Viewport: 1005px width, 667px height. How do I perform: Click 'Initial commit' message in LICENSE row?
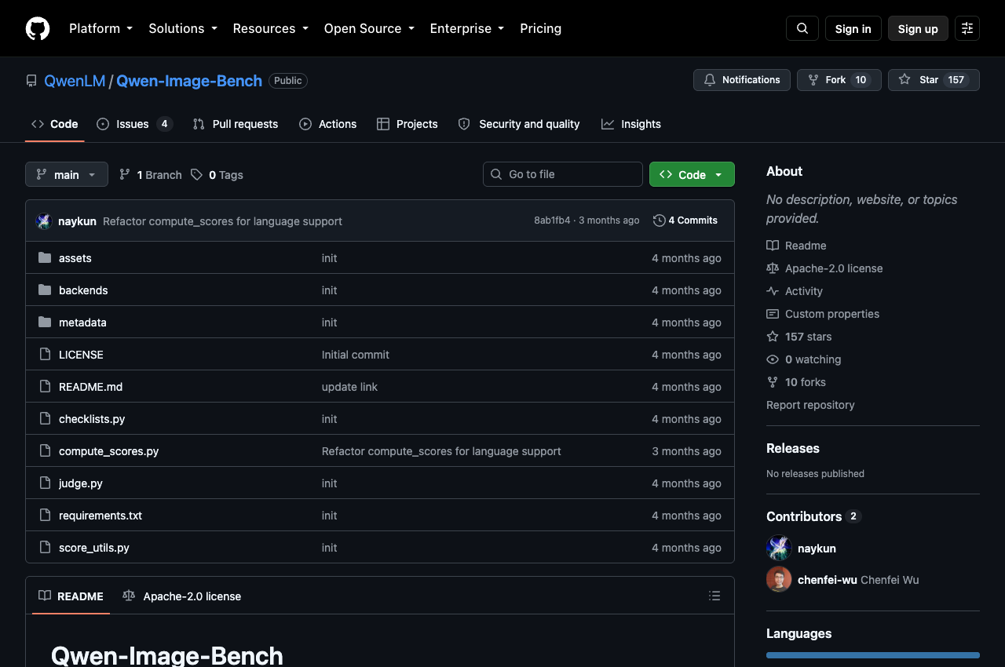(356, 355)
